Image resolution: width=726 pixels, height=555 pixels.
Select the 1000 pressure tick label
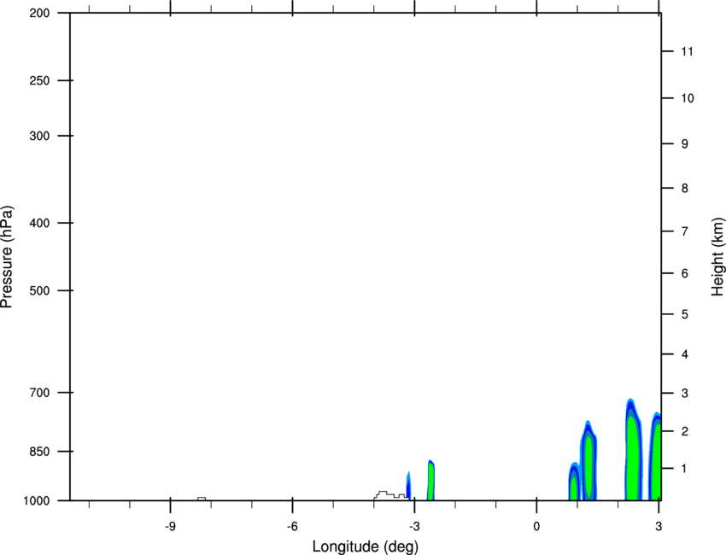tap(37, 500)
